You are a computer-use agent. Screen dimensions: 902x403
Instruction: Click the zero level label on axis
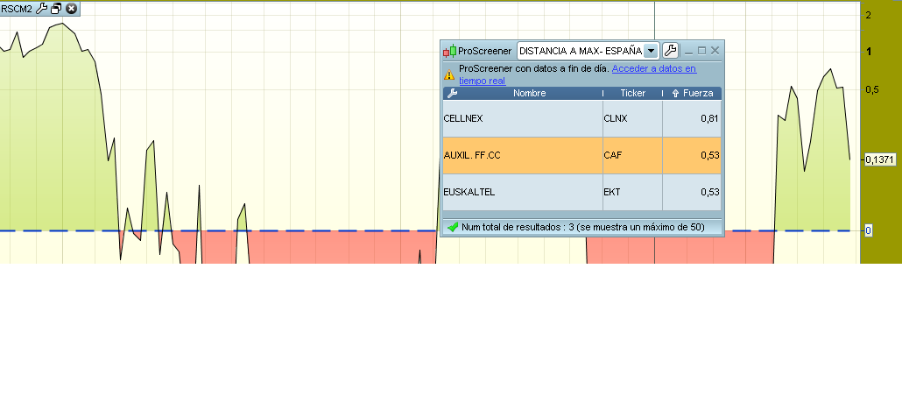point(868,231)
